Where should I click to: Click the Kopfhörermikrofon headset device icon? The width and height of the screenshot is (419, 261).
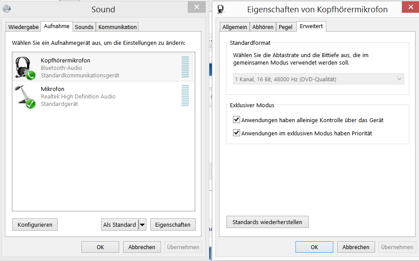pyautogui.click(x=25, y=68)
